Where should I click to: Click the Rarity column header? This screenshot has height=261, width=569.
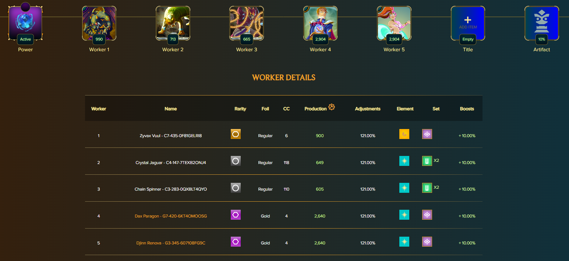point(240,109)
